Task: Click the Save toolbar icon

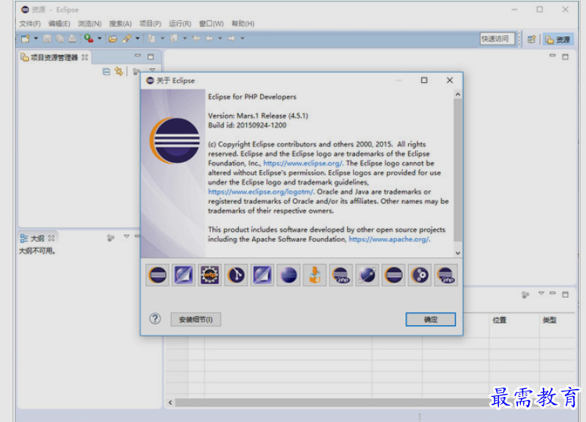Action: tap(47, 38)
